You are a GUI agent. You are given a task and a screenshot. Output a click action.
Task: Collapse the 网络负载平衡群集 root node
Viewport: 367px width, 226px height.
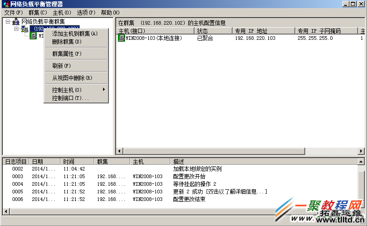[8, 22]
